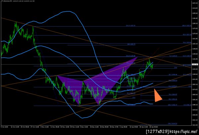The image size is (199, 135).
Task: Click the 1083.10 price-scale label
Action: click(x=195, y=84)
